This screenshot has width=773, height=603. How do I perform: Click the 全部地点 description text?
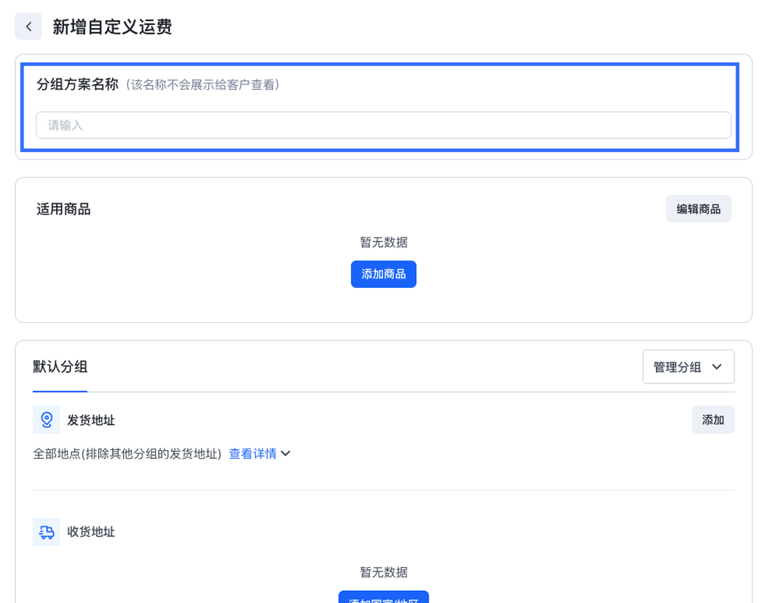point(127,454)
